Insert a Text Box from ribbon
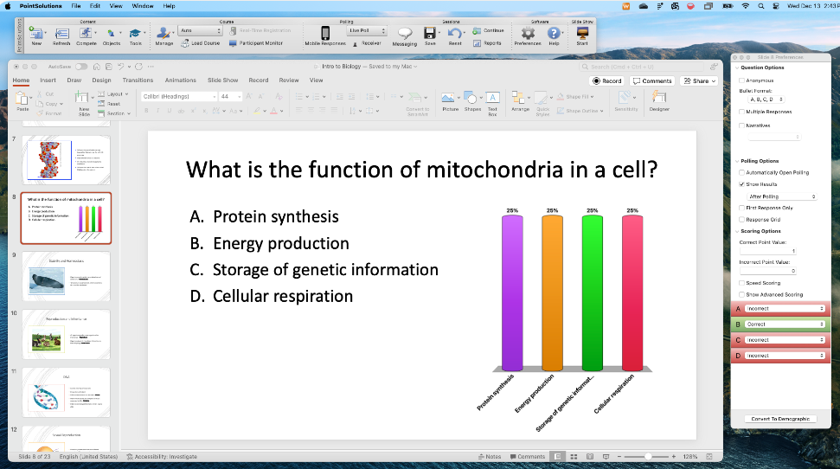This screenshot has height=469, width=840. [x=492, y=102]
